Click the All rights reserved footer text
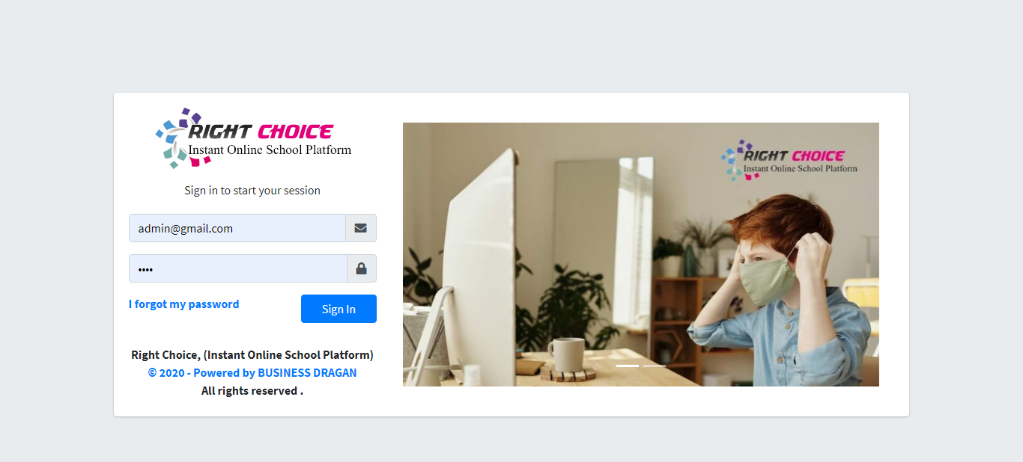 (252, 390)
